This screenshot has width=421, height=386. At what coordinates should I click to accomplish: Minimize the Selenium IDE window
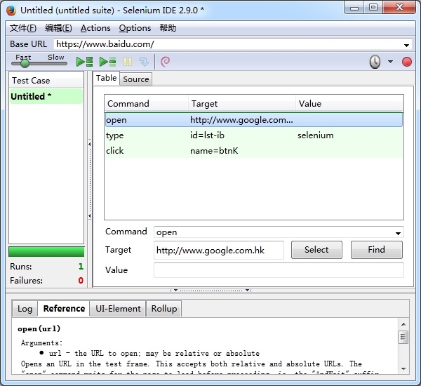pos(354,8)
